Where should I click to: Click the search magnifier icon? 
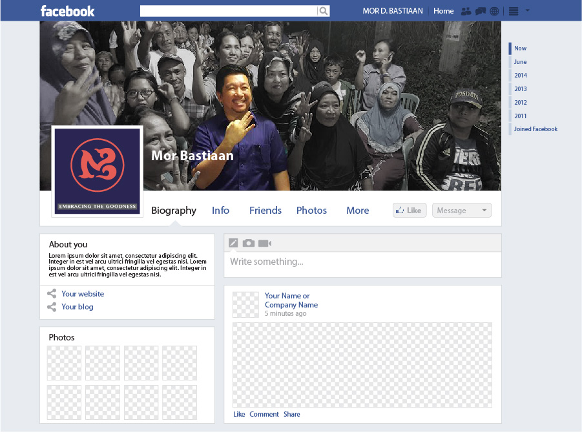[323, 11]
